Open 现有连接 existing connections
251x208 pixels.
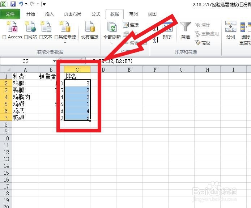90,30
